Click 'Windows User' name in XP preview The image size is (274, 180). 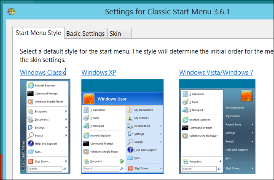(x=112, y=99)
